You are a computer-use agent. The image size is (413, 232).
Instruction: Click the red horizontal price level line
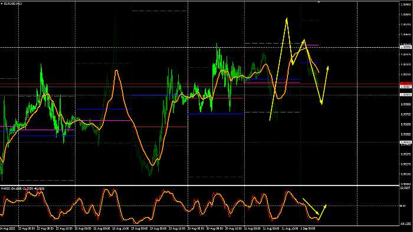coord(199,84)
